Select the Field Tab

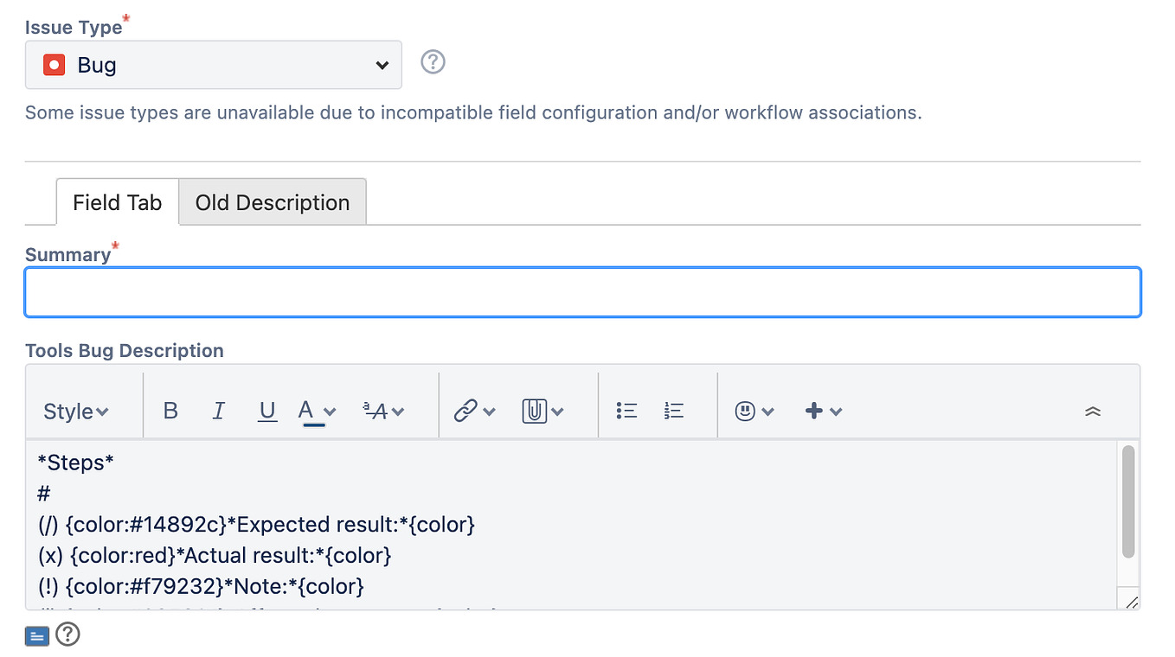(117, 201)
